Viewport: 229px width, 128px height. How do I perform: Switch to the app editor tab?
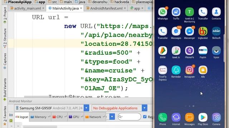click(x=137, y=8)
